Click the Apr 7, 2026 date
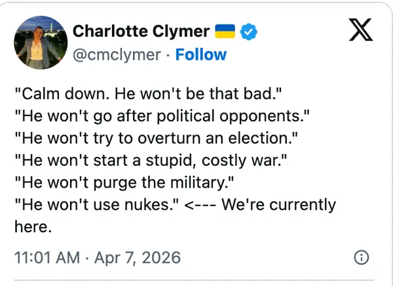393x286 pixels. [138, 257]
